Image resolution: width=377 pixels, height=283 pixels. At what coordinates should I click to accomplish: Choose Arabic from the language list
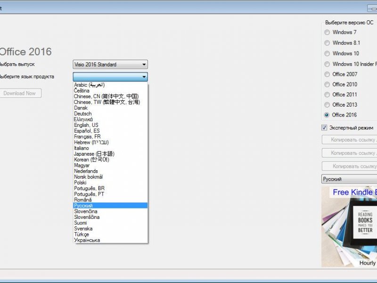point(110,85)
